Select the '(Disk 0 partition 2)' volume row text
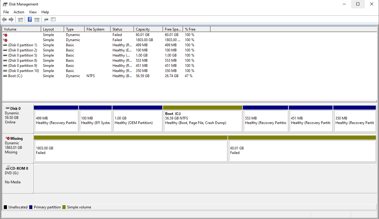 pyautogui.click(x=23, y=50)
